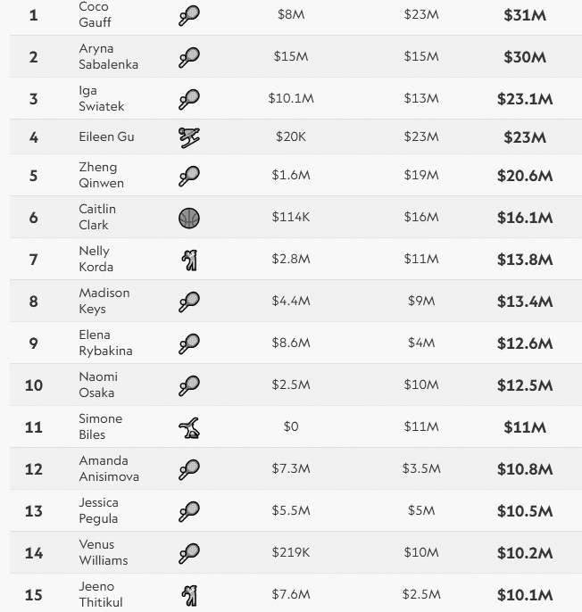Click the tennis icon in Zheng Qinwen's row
The image size is (582, 612).
[x=188, y=176]
